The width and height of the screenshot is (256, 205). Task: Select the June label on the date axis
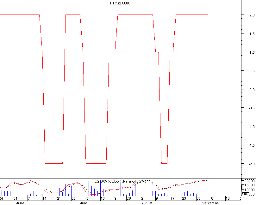point(20,203)
